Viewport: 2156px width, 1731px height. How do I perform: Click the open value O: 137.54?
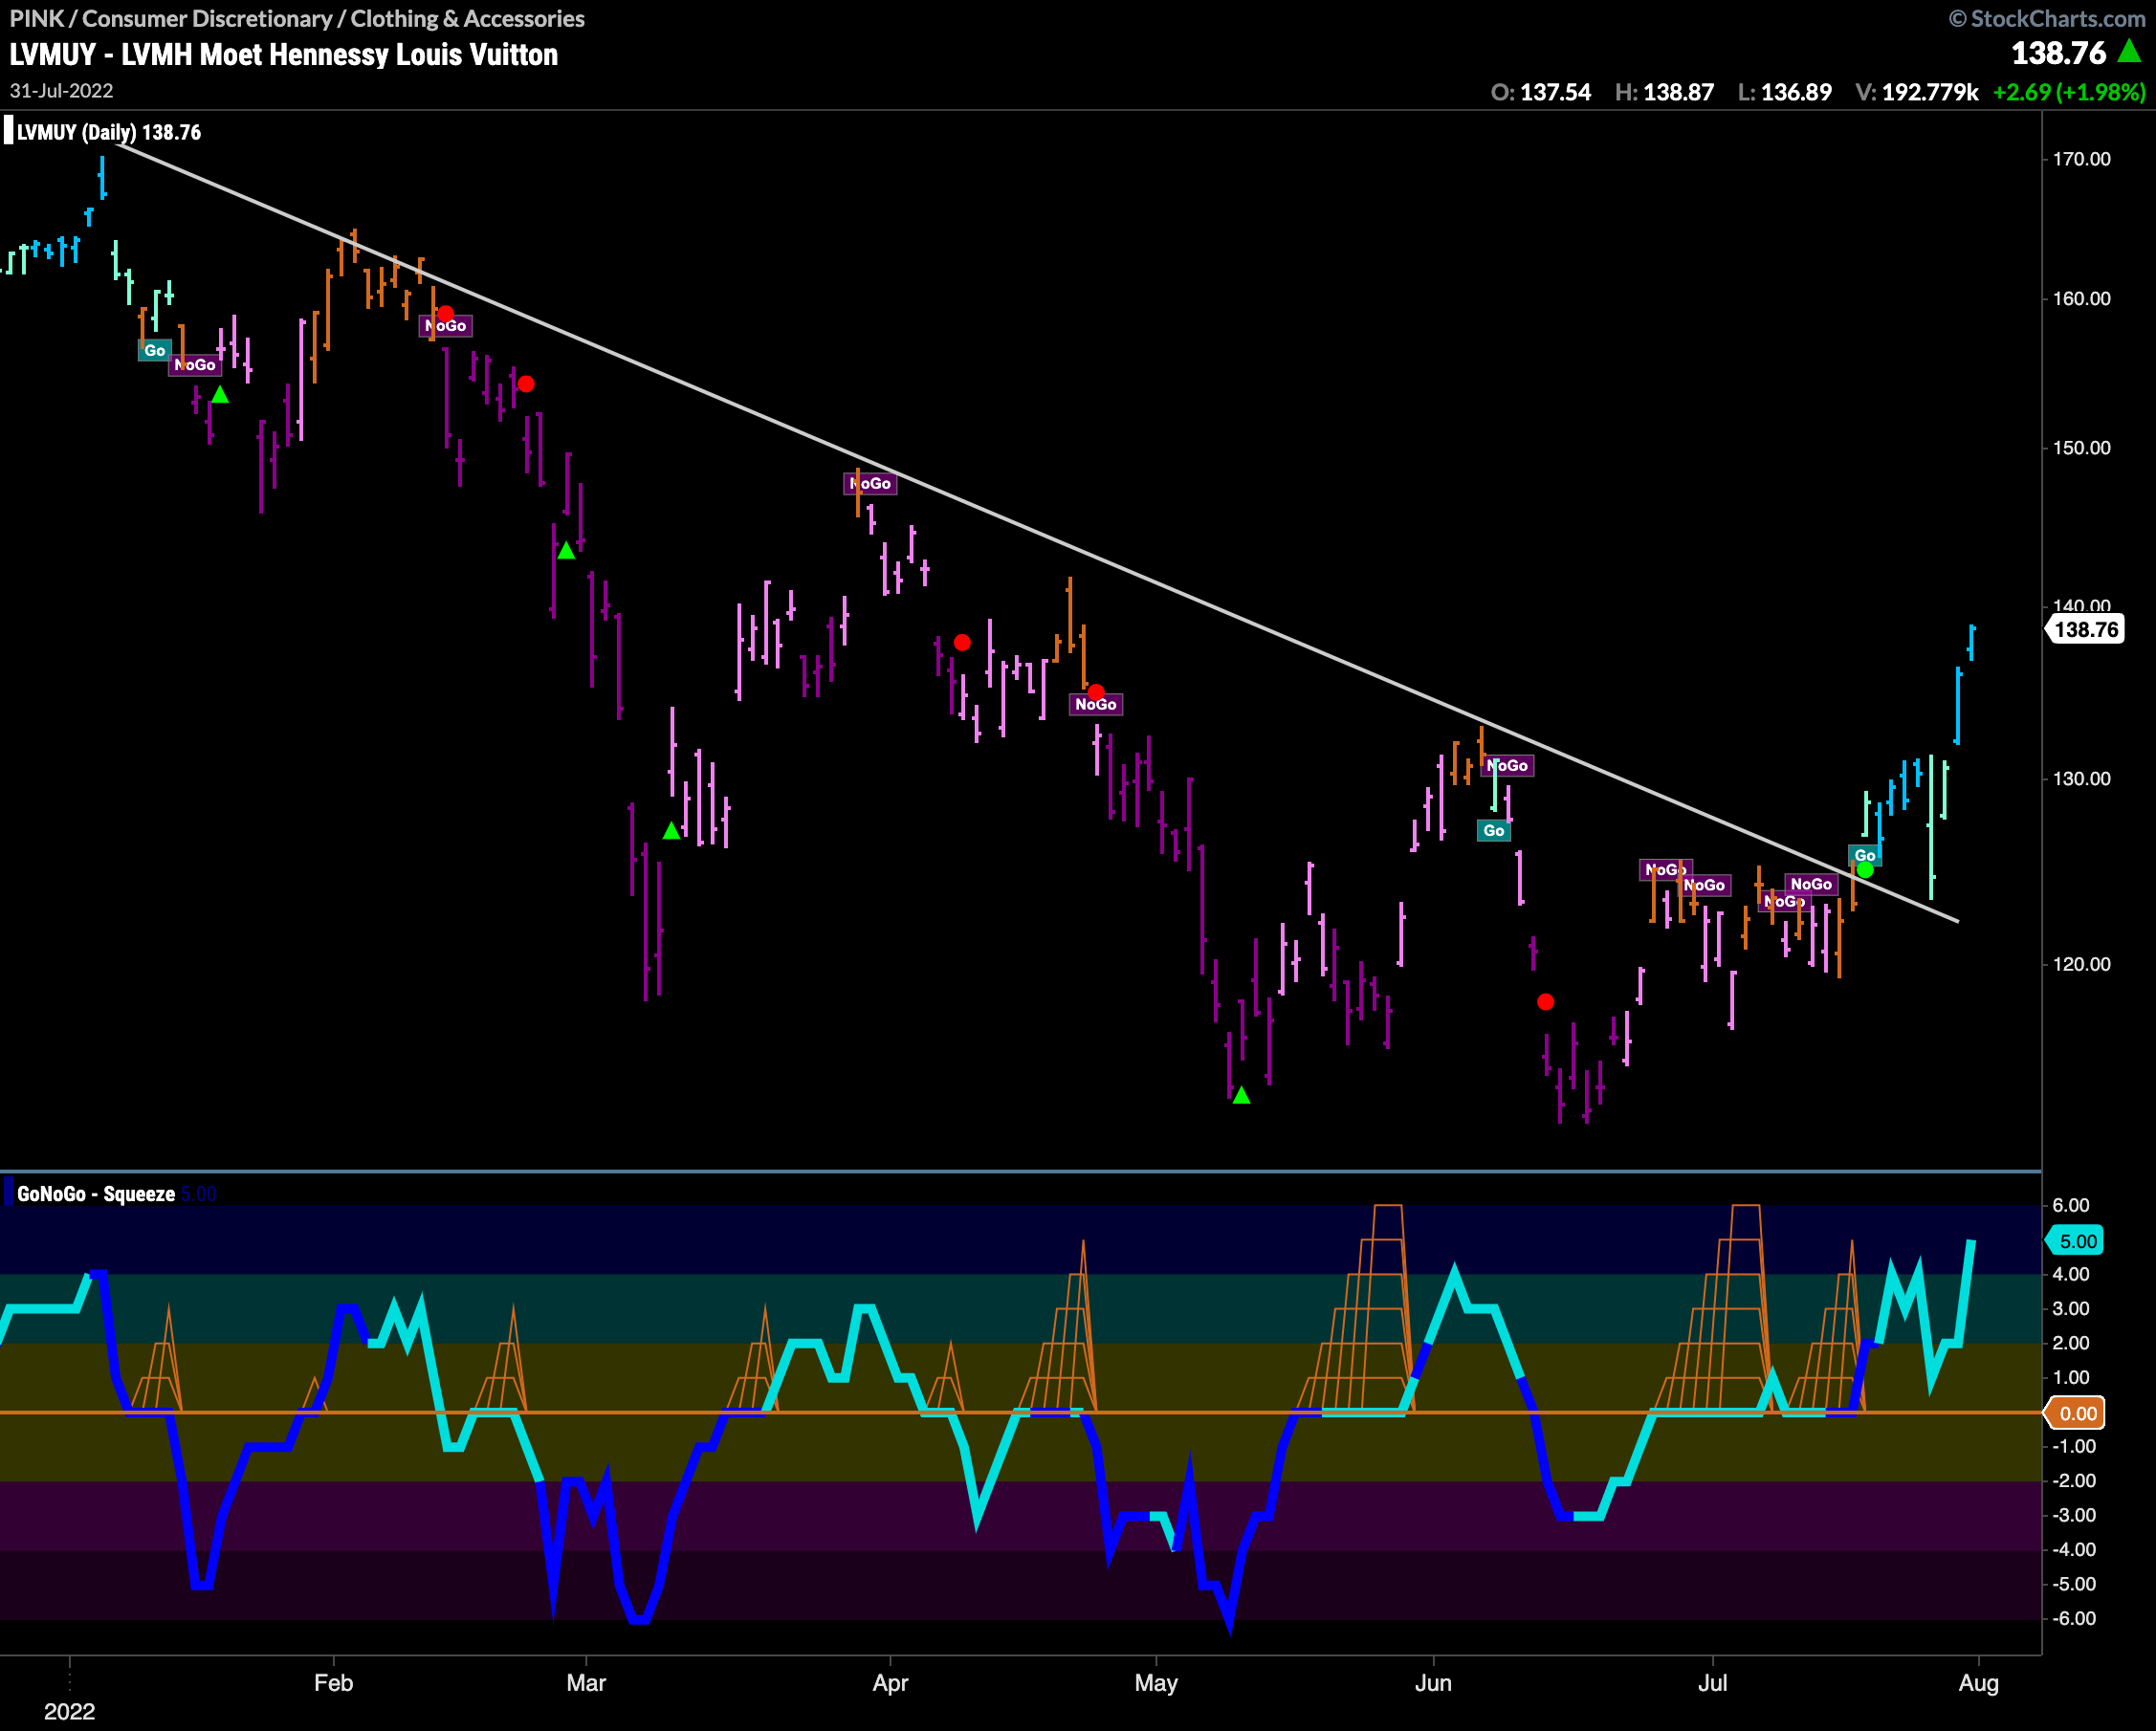1540,92
